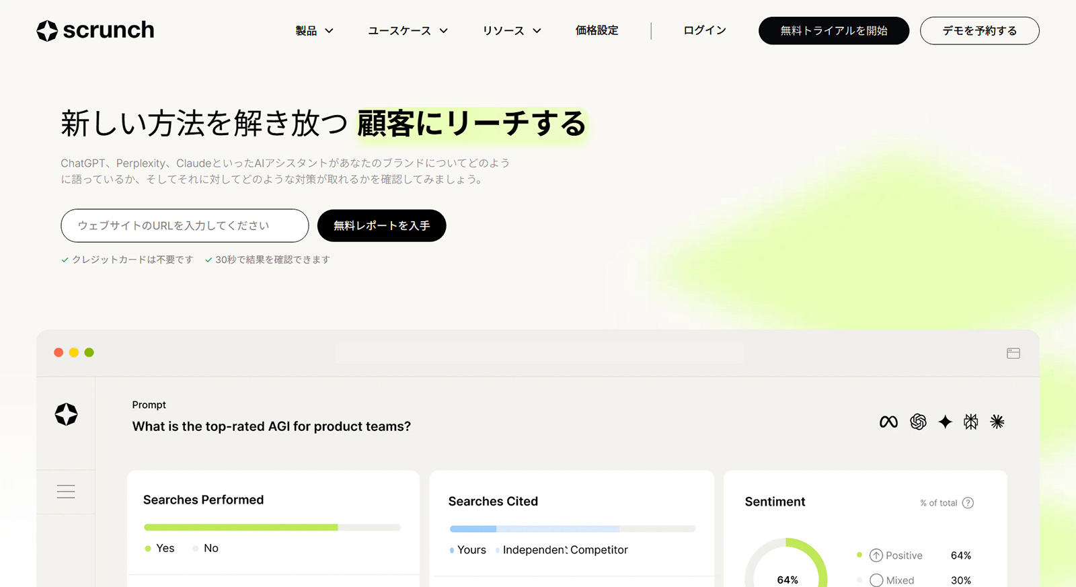Open the ログイン link
Screen dimensions: 1076x587
click(x=705, y=30)
